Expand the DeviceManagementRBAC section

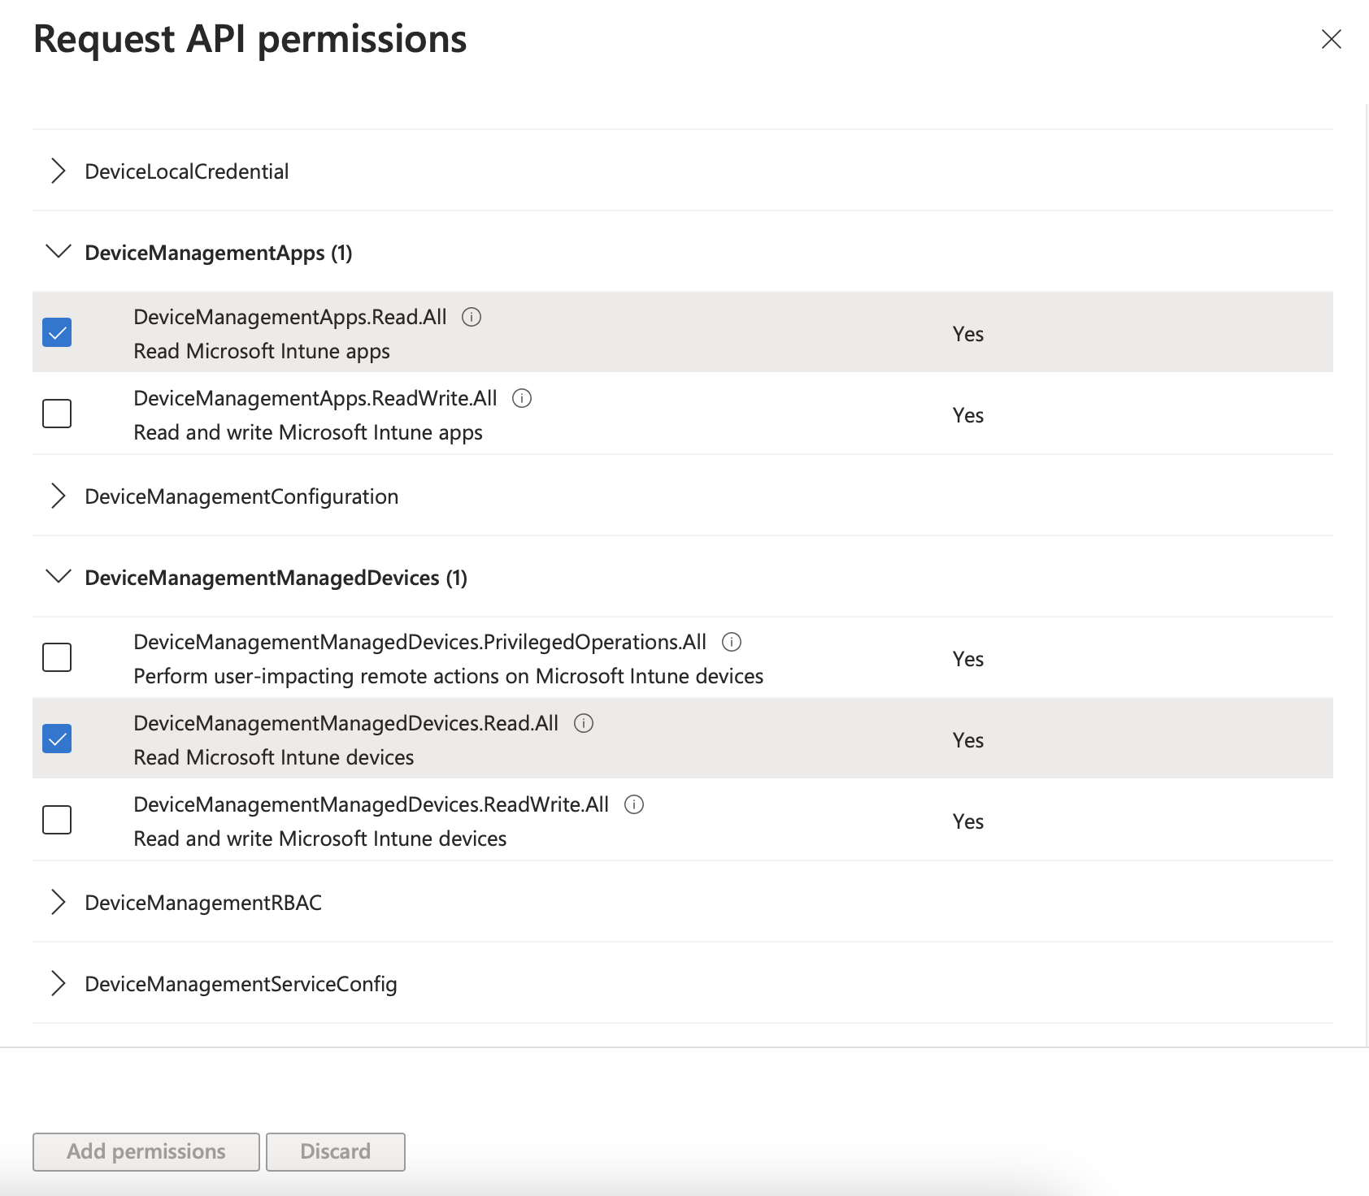(59, 902)
